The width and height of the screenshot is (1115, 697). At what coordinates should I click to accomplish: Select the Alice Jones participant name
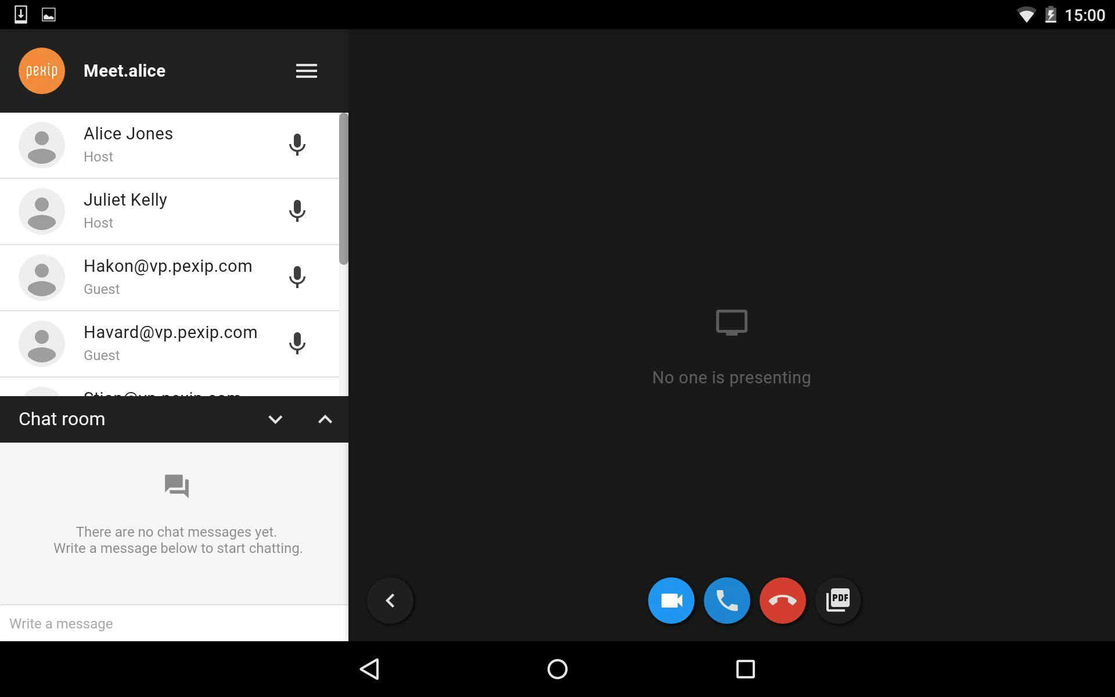pyautogui.click(x=128, y=134)
